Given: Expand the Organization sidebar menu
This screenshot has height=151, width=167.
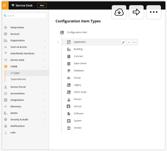Looking at the screenshot, I should coord(45,41).
